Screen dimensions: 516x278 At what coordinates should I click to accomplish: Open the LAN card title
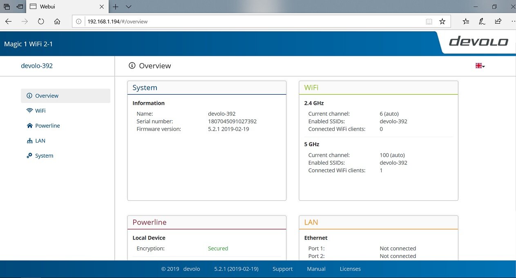pyautogui.click(x=311, y=222)
